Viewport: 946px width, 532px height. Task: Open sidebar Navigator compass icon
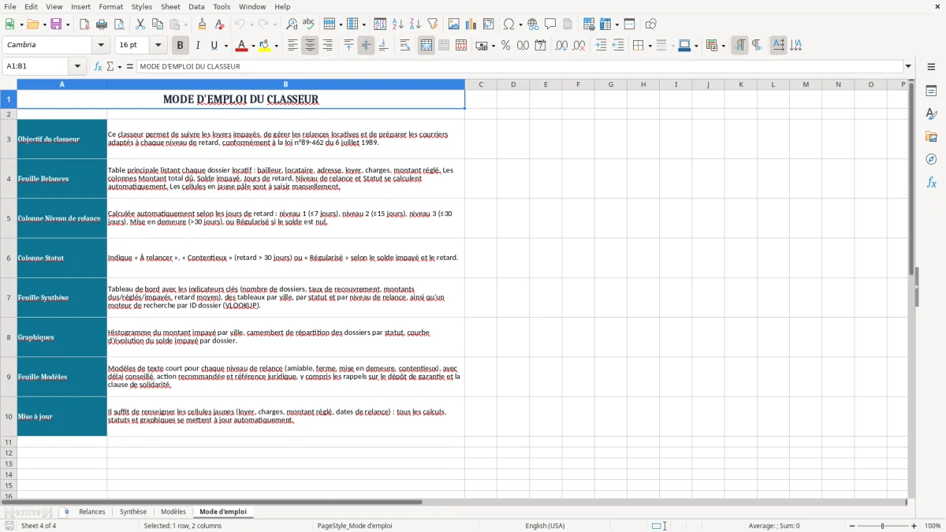click(x=931, y=159)
